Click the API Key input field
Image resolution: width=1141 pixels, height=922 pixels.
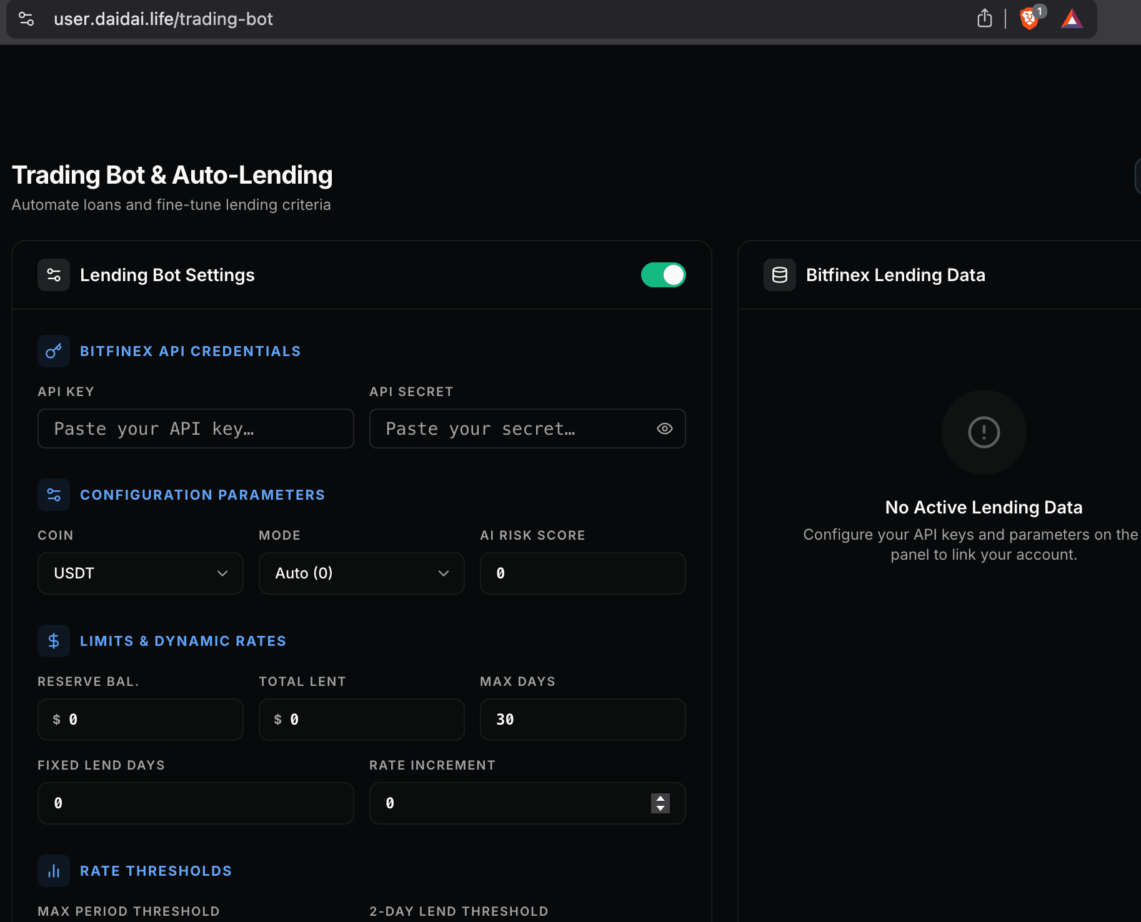(196, 429)
